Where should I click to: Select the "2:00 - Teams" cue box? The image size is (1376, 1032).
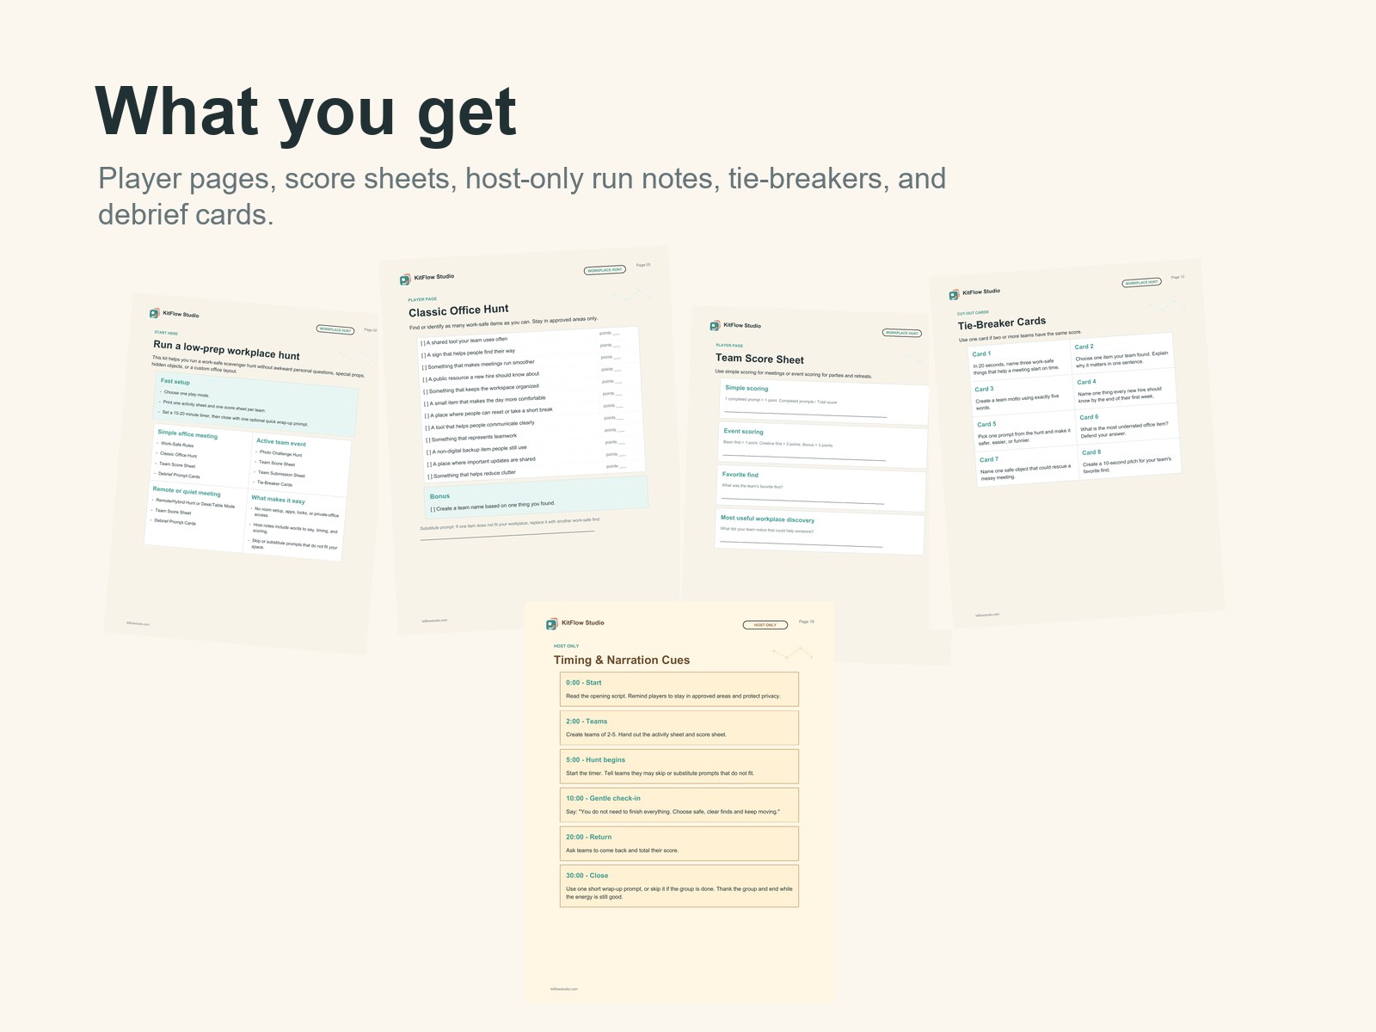point(679,728)
